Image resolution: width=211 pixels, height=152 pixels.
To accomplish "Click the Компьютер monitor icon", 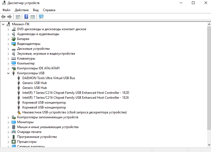I will click(14, 63).
